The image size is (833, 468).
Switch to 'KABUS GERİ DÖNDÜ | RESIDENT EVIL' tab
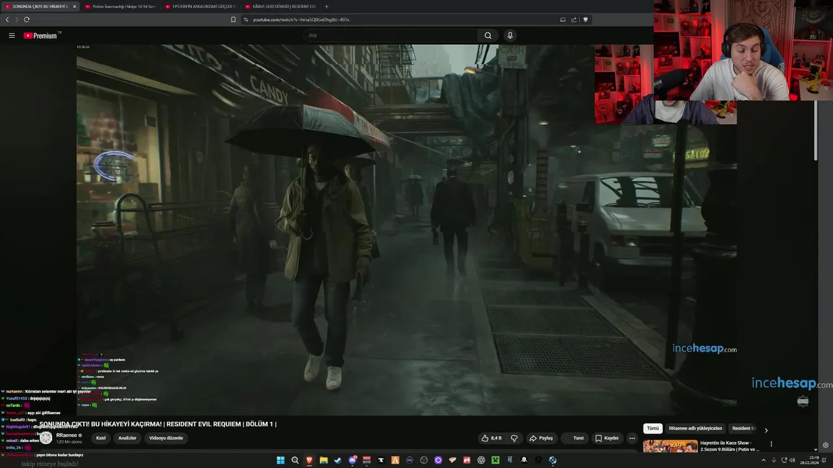(x=280, y=6)
